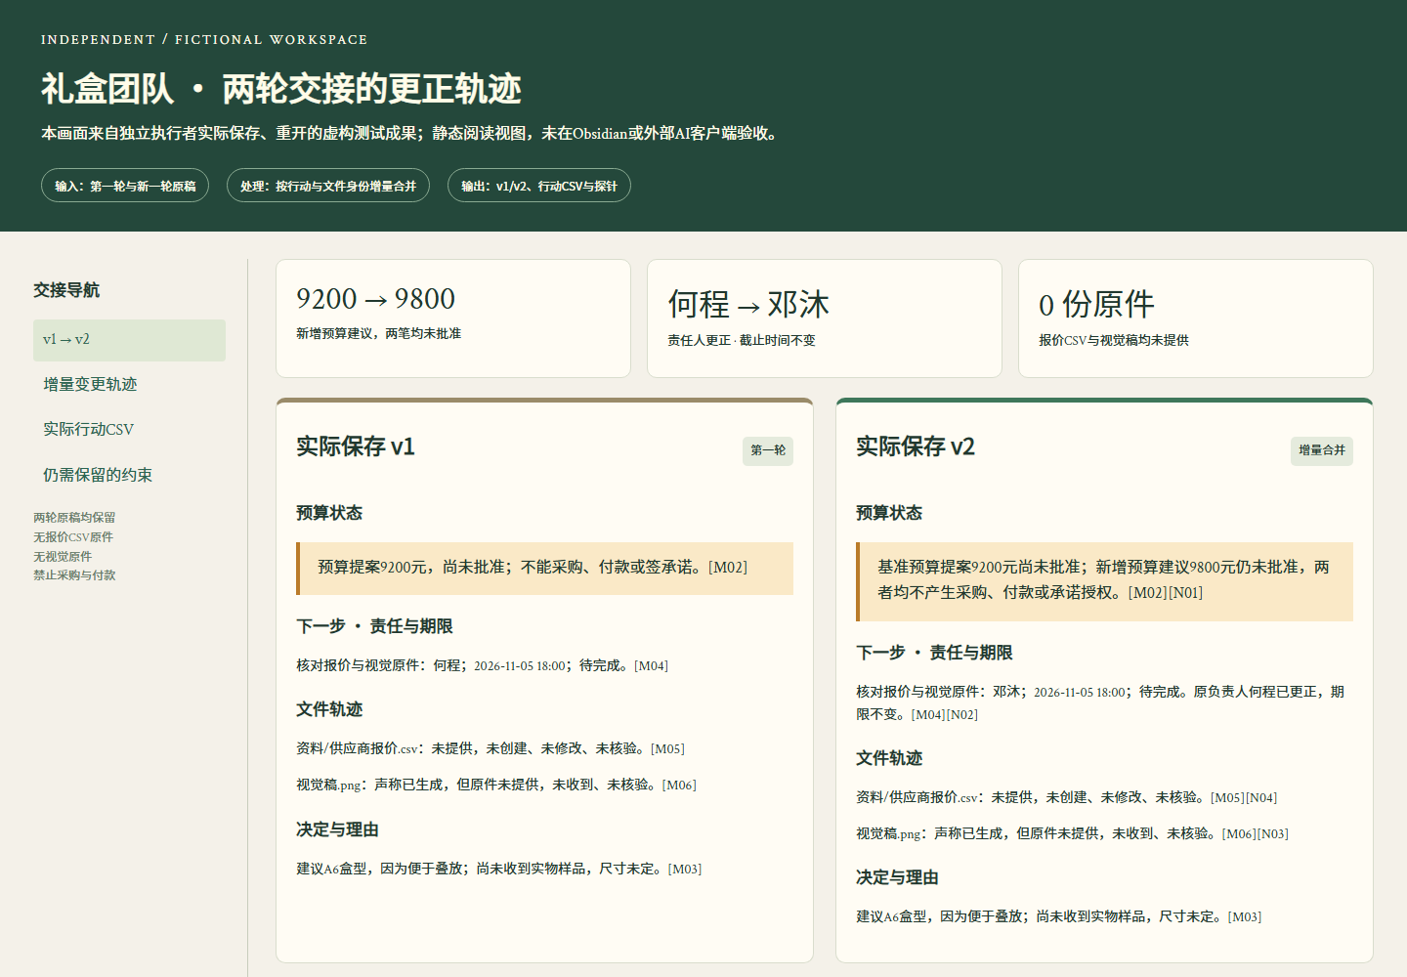The height and width of the screenshot is (977, 1407).
Task: Click sidebar note 无视觉原件
Action: 63,557
